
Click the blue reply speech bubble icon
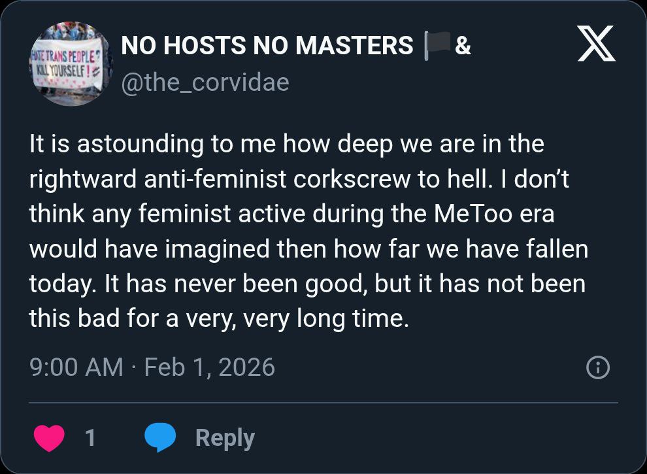tap(160, 437)
